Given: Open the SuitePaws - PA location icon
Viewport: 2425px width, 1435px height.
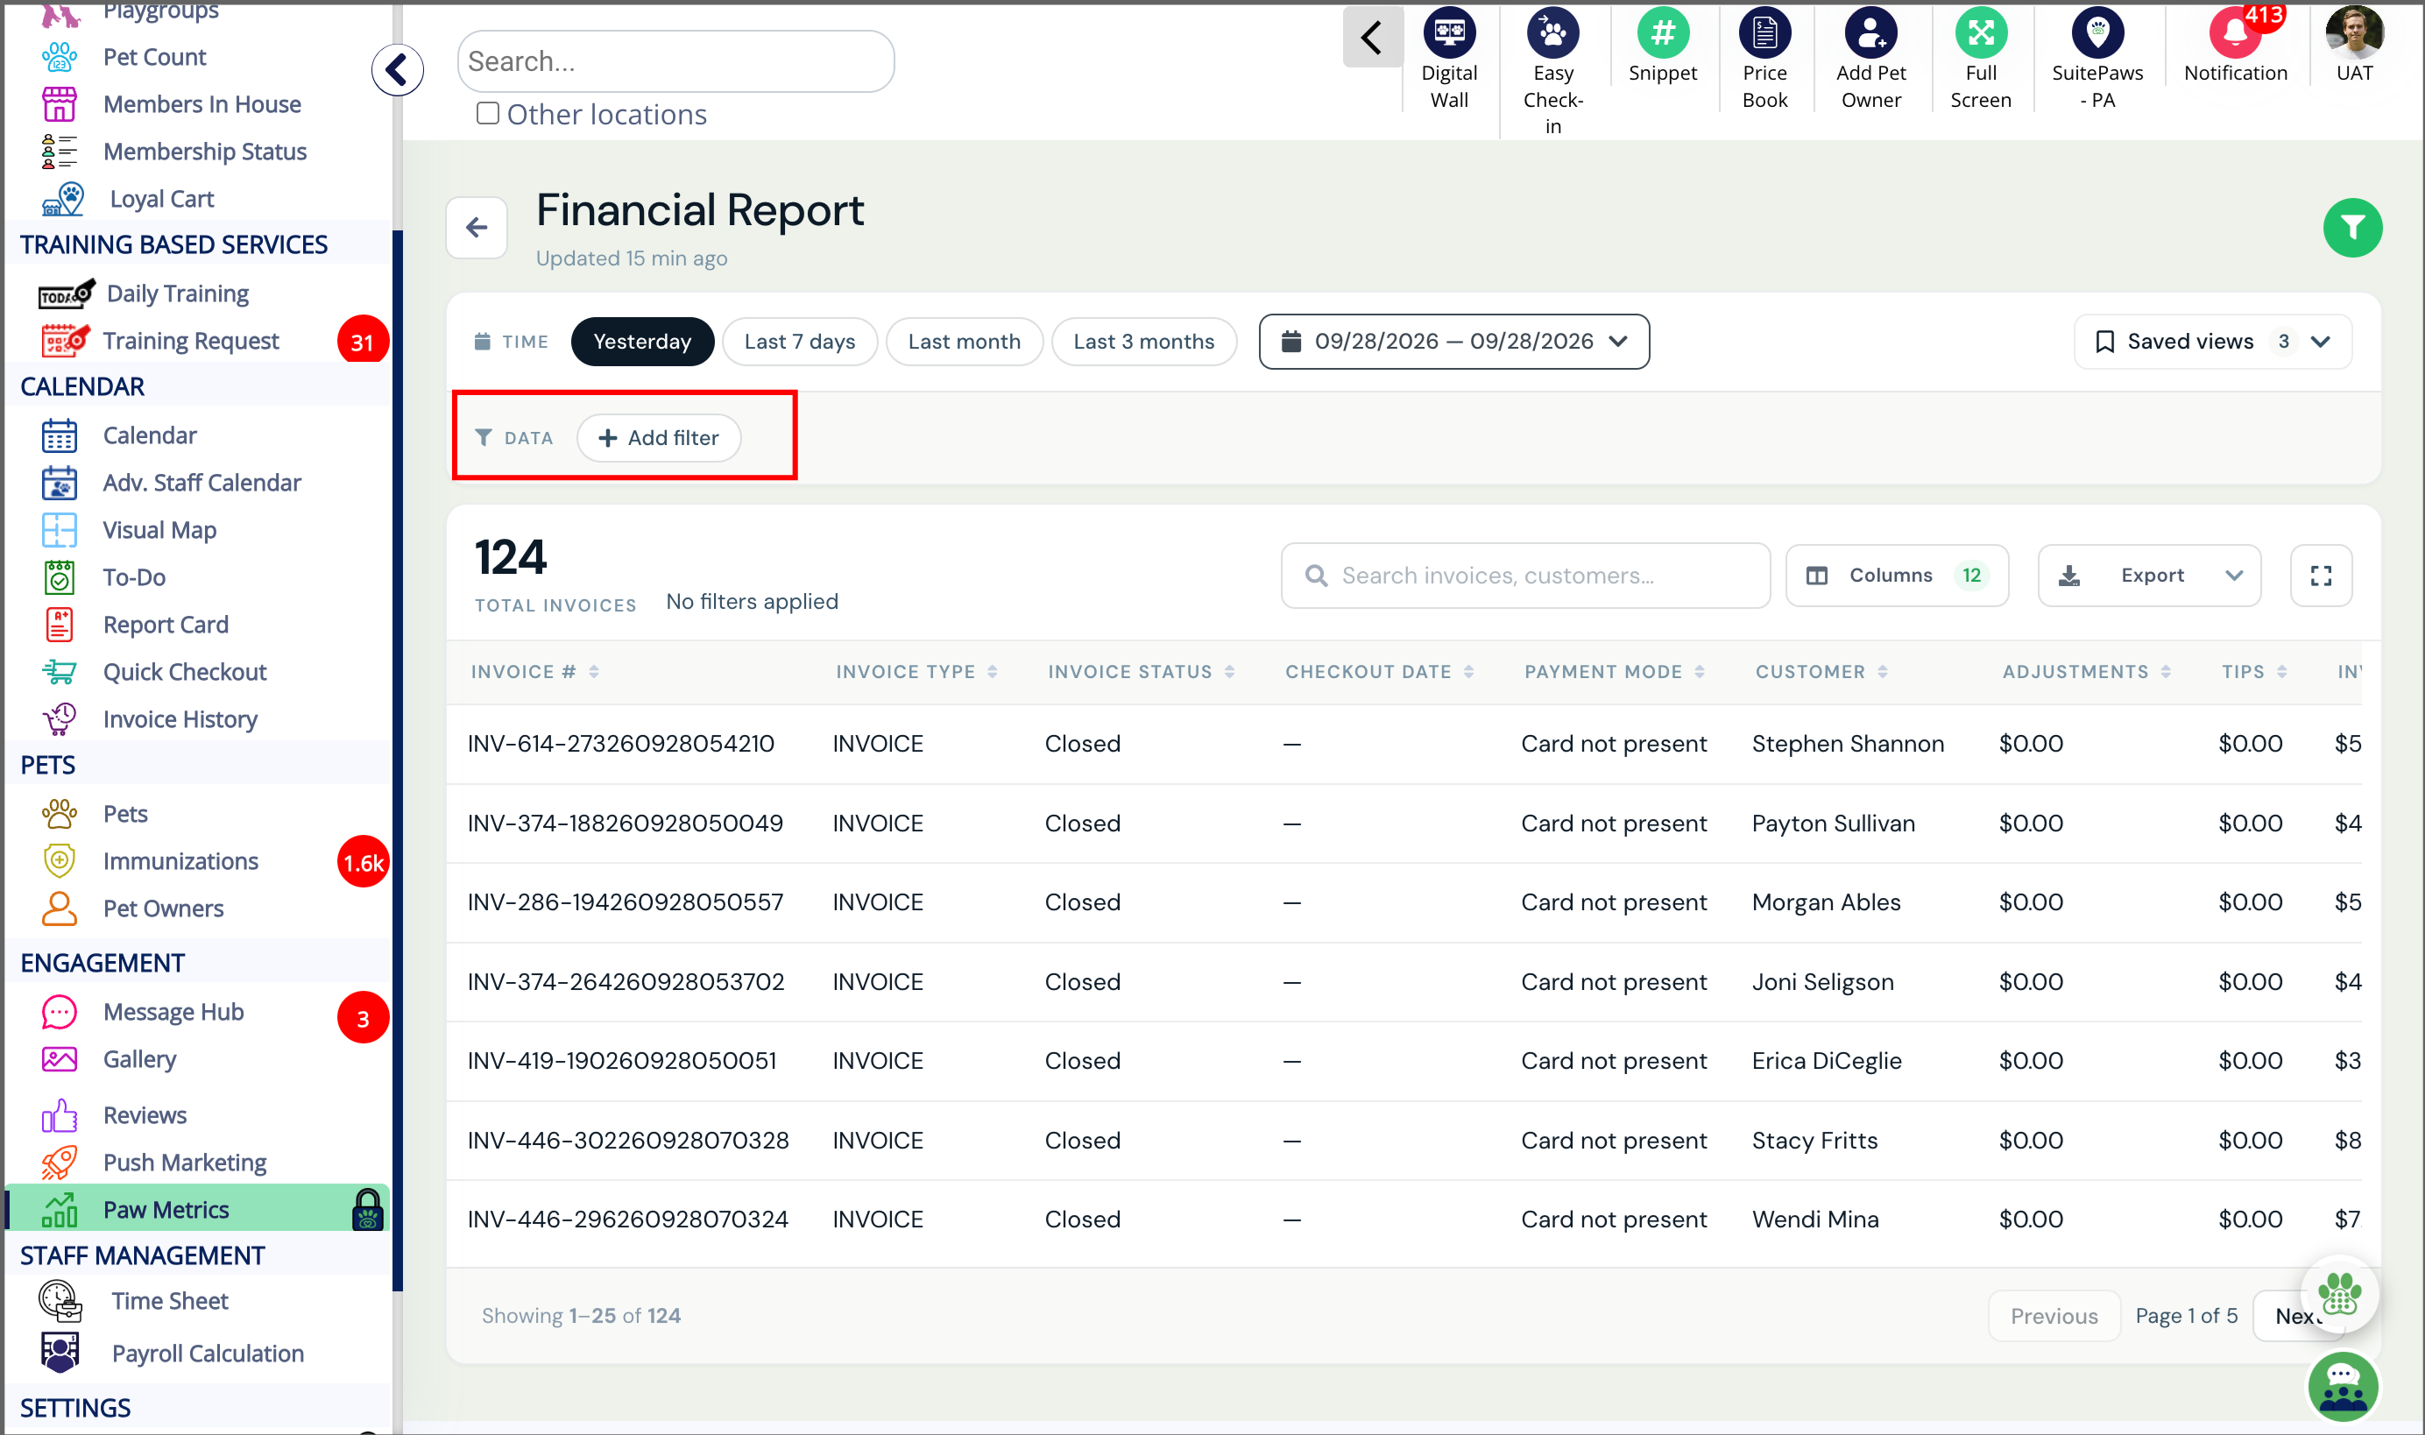Looking at the screenshot, I should click(2096, 34).
